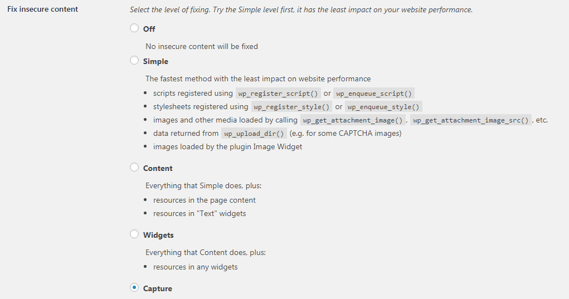Click 'images loaded by the plugin Image Widget' text
Viewport: 569px width, 299px height.
[227, 147]
